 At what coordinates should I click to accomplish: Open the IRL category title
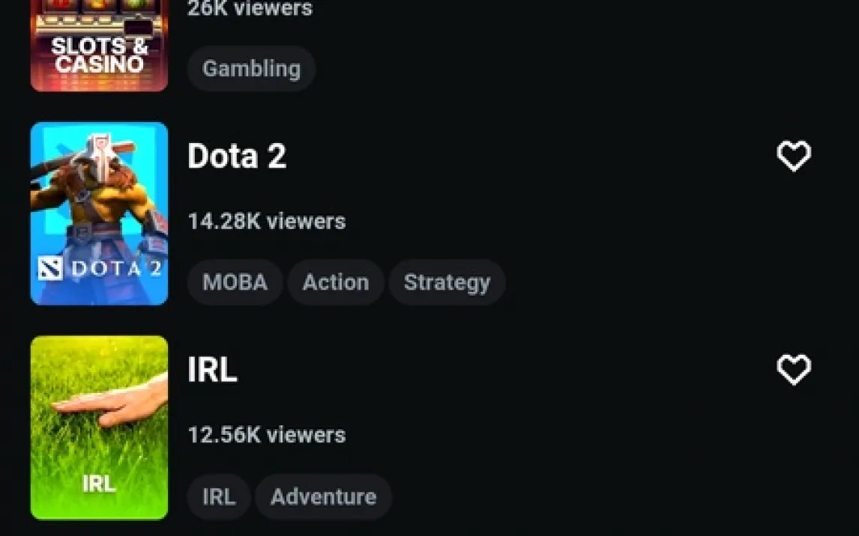click(212, 370)
